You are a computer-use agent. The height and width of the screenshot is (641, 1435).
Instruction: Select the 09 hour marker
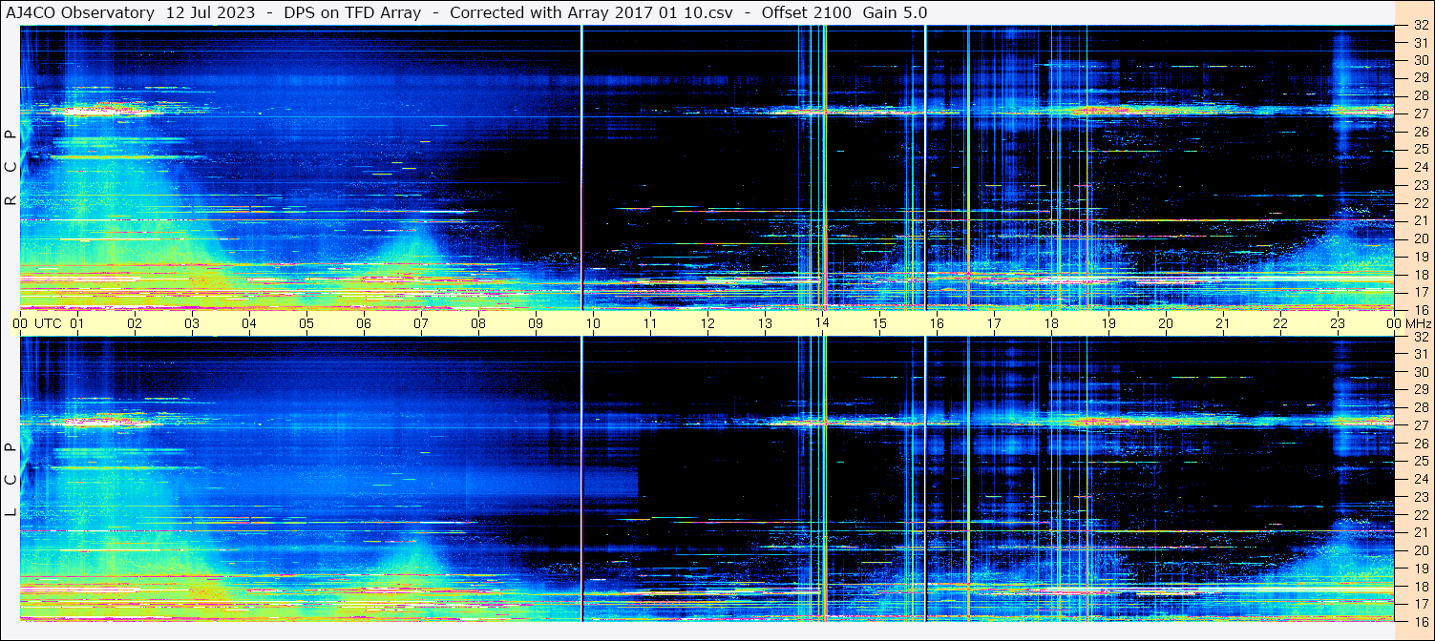coord(536,323)
